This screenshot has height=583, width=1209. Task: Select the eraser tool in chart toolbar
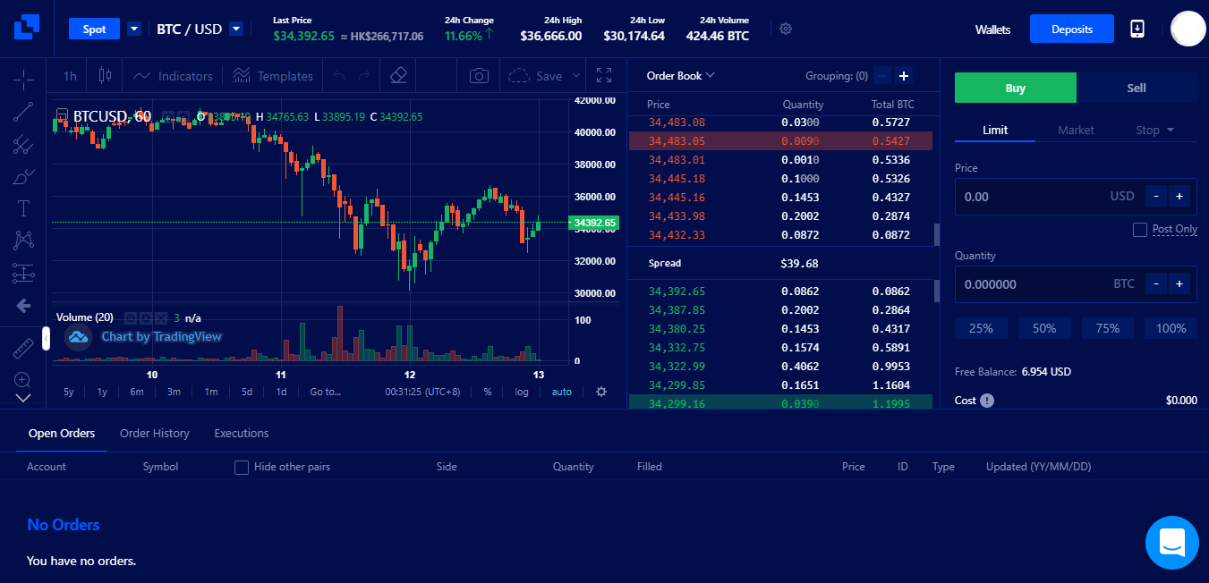click(399, 76)
